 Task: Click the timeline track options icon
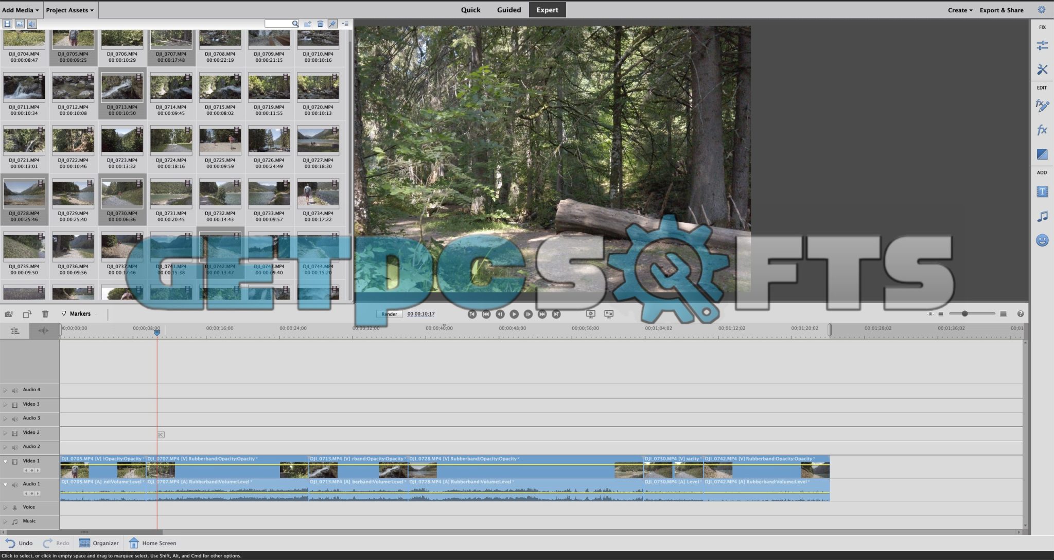(x=15, y=331)
